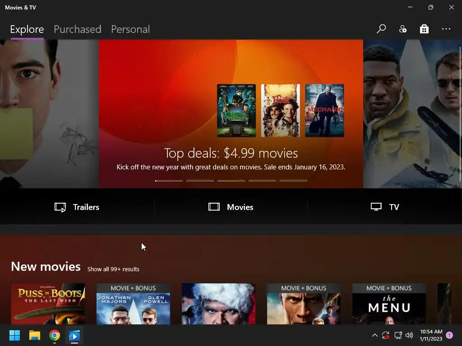
Task: Open the more options ellipsis menu
Action: 446,29
